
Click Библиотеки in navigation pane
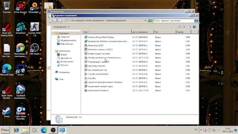[64, 51]
